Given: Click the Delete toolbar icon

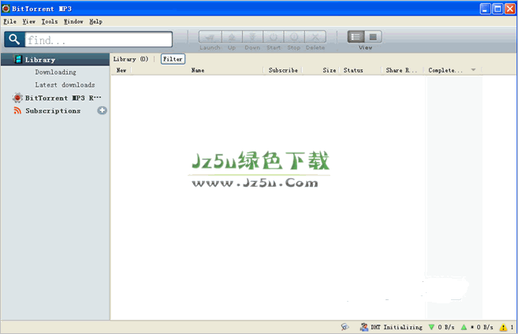Looking at the screenshot, I should 315,37.
